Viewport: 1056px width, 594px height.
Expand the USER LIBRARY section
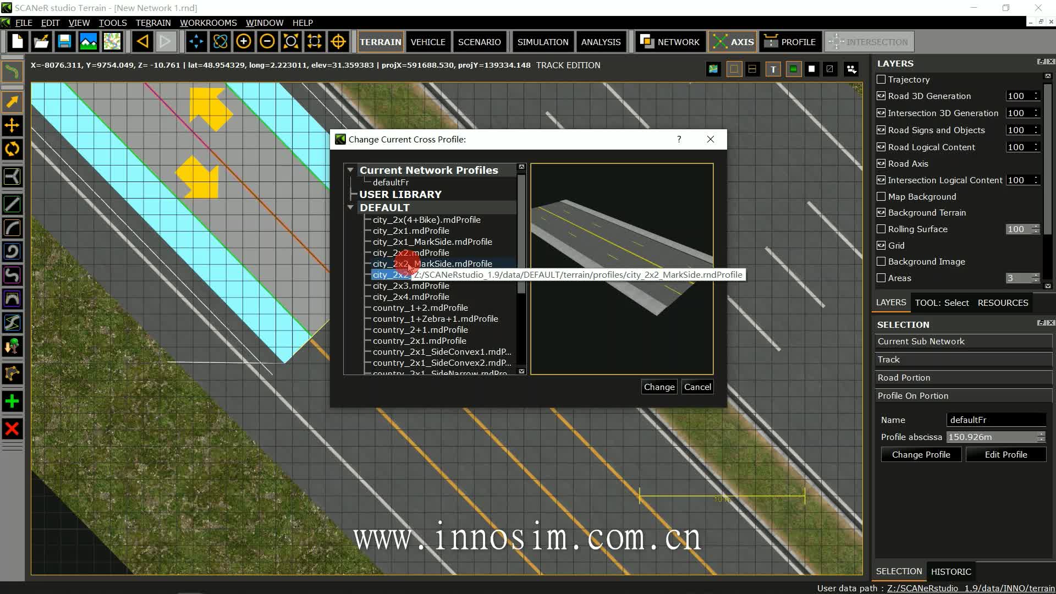tap(354, 194)
